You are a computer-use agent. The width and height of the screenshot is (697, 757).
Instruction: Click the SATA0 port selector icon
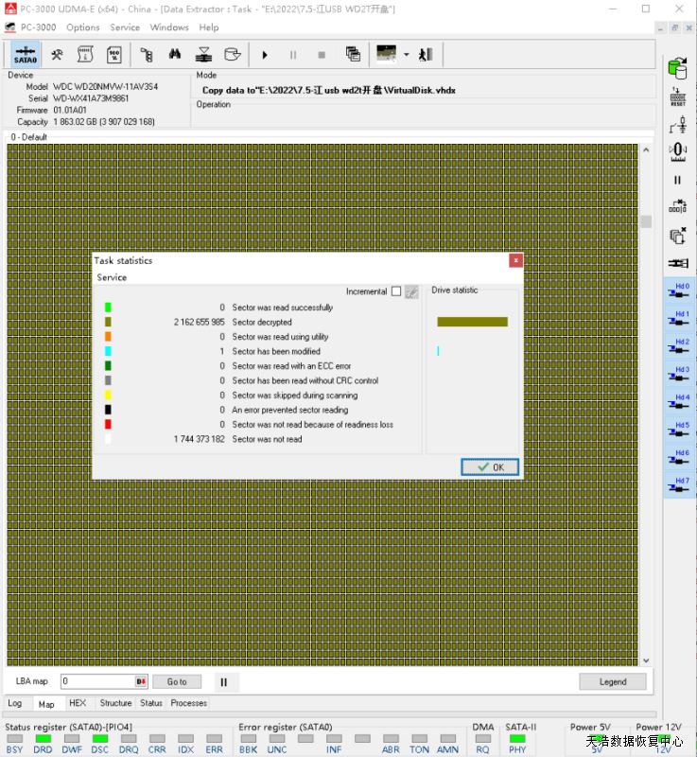[x=26, y=55]
